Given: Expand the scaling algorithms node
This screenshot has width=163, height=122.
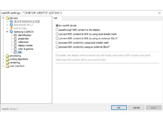Looking at the screenshot, I should pyautogui.click(x=3, y=59).
